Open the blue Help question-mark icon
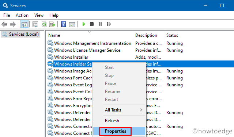Image resolution: width=234 pixels, height=137 pixels. coord(63,24)
